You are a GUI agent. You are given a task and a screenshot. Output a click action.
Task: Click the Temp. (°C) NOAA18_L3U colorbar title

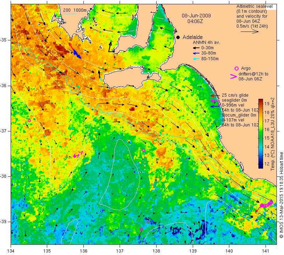273,134
